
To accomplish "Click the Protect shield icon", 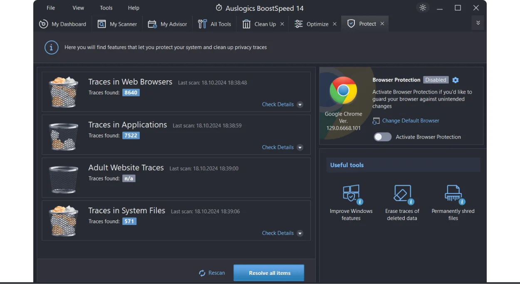I will point(351,24).
